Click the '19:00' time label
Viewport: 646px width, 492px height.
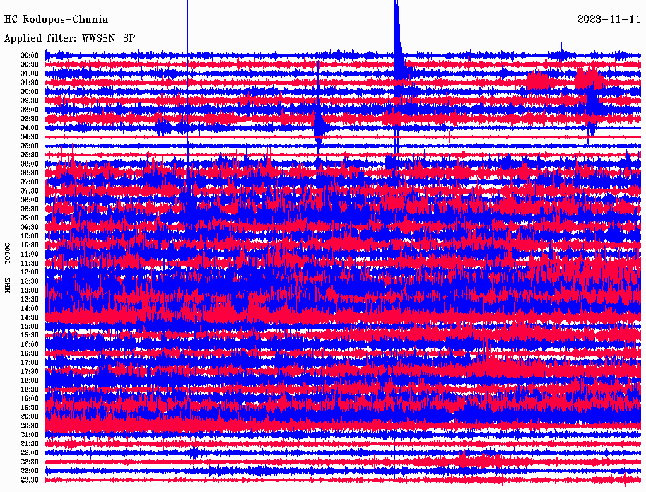click(30, 399)
